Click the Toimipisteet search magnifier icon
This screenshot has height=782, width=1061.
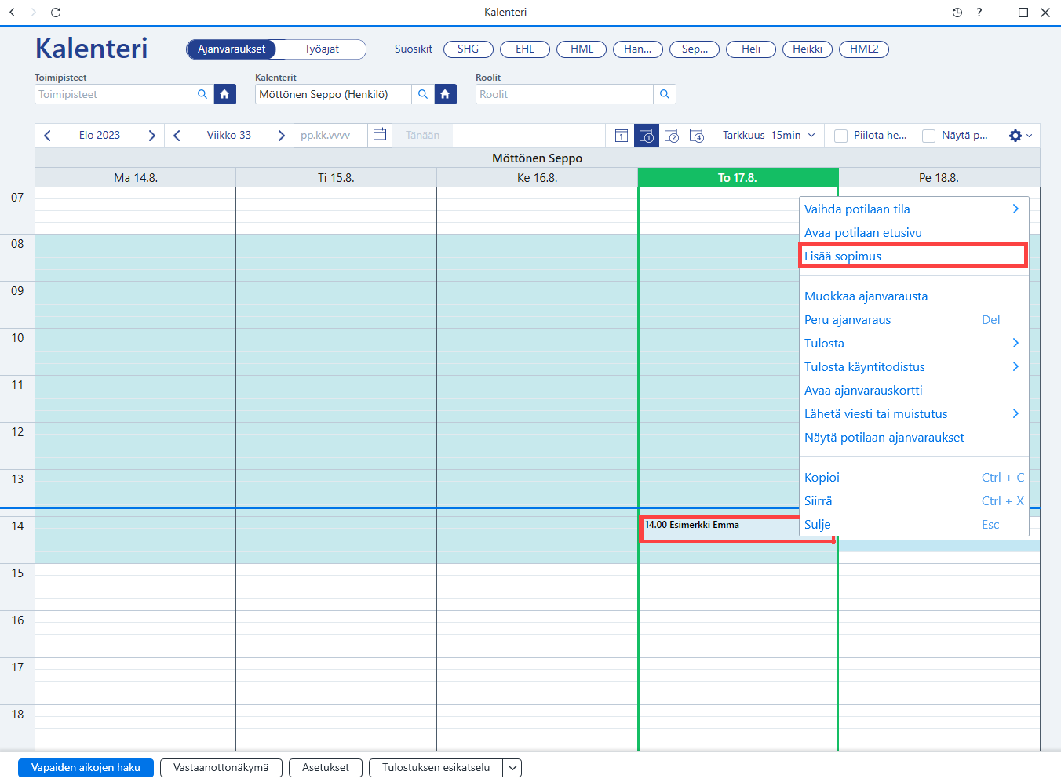[202, 94]
